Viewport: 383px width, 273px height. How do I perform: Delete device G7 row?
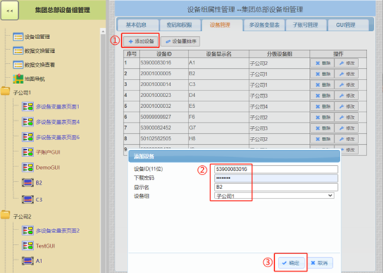pyautogui.click(x=322, y=128)
